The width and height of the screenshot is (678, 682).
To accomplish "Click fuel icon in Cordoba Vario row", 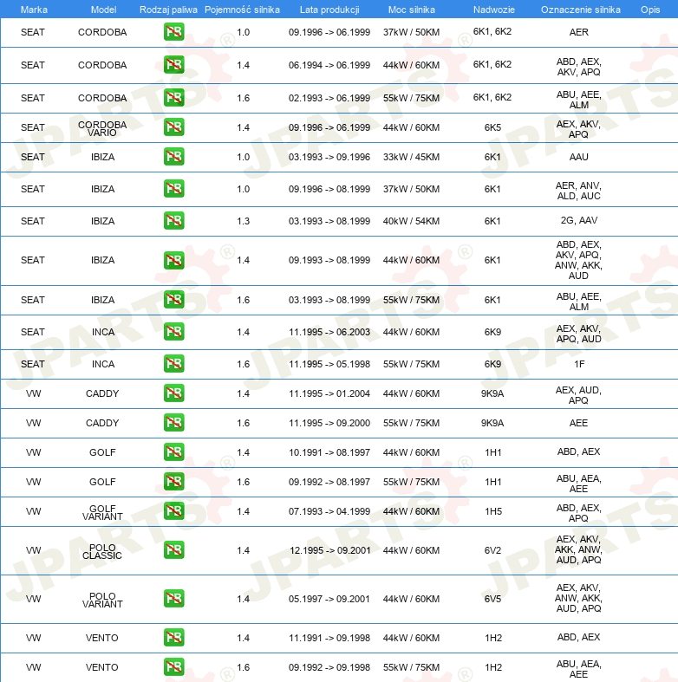I will tap(174, 127).
